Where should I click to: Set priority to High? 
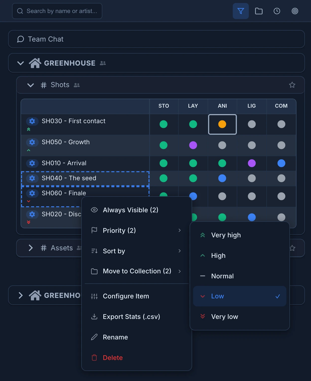240,256
